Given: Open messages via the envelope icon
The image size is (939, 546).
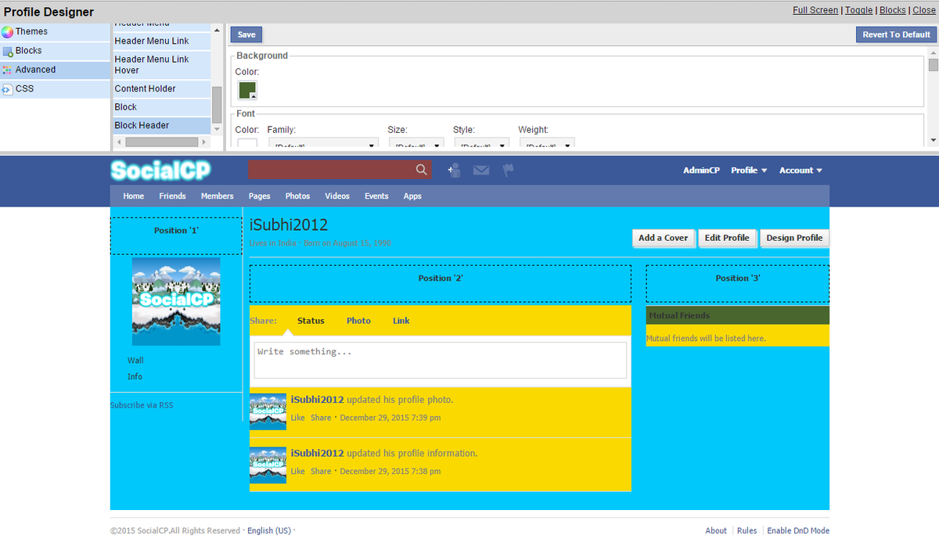Looking at the screenshot, I should tap(480, 170).
